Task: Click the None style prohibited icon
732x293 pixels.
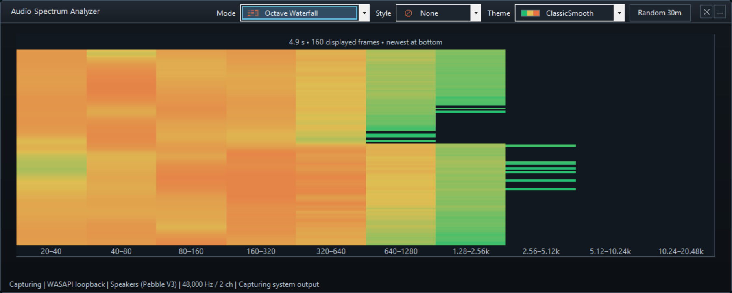Action: point(408,13)
